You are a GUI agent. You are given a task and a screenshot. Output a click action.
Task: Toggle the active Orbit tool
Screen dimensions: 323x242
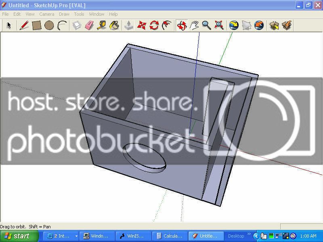click(181, 25)
